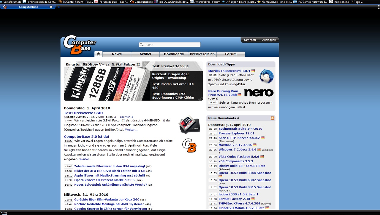Close the ComputerBase browser tab
Screen dimensions: 380x215
click(x=51, y=7)
